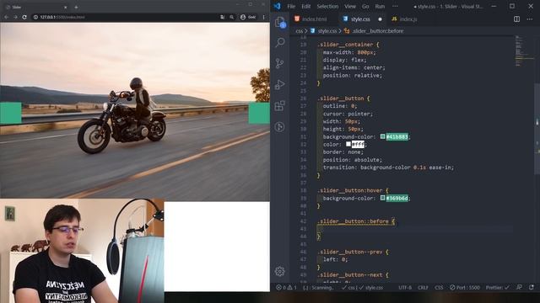This screenshot has width=540, height=303.
Task: Open the Extensions view
Action: tap(279, 106)
